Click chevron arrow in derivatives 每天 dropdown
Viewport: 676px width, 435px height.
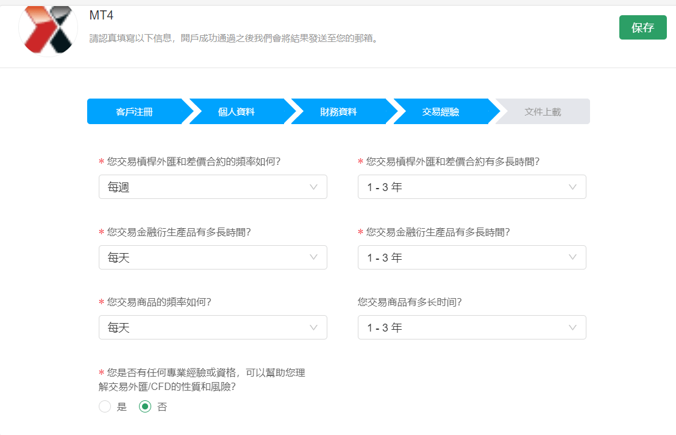coord(313,257)
